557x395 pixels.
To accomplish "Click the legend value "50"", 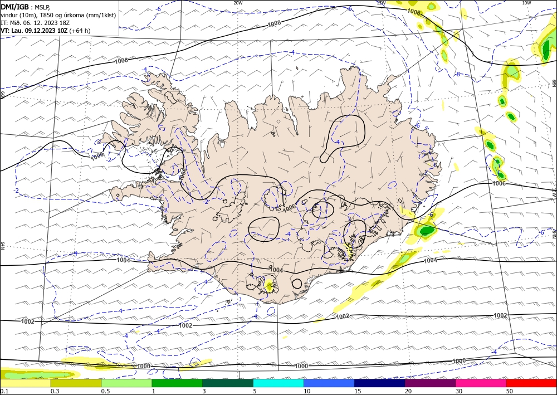I will [510, 391].
